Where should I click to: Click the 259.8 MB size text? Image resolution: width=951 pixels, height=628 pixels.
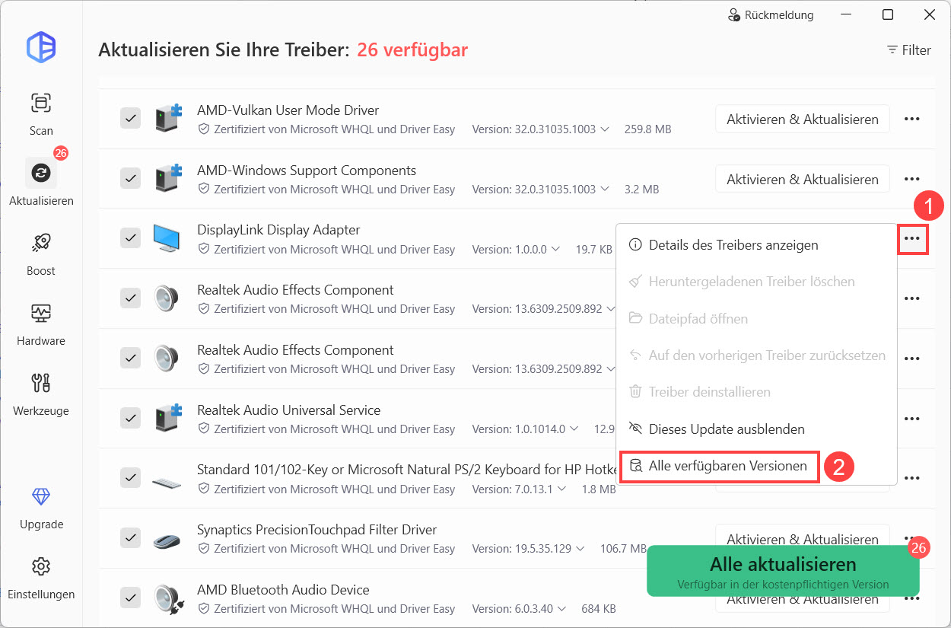pyautogui.click(x=647, y=129)
